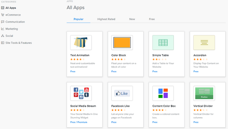Click the 'All Apps' page heading
228x129 pixels.
click(x=75, y=7)
